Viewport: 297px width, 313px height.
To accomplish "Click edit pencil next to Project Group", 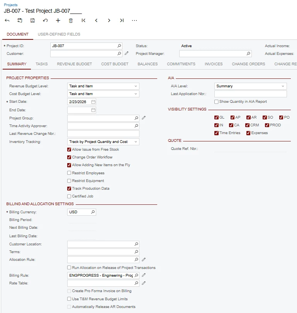I will 144,118.
